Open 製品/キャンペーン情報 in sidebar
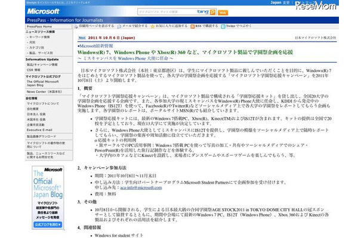The width and height of the screenshot is (364, 238). 42,65
